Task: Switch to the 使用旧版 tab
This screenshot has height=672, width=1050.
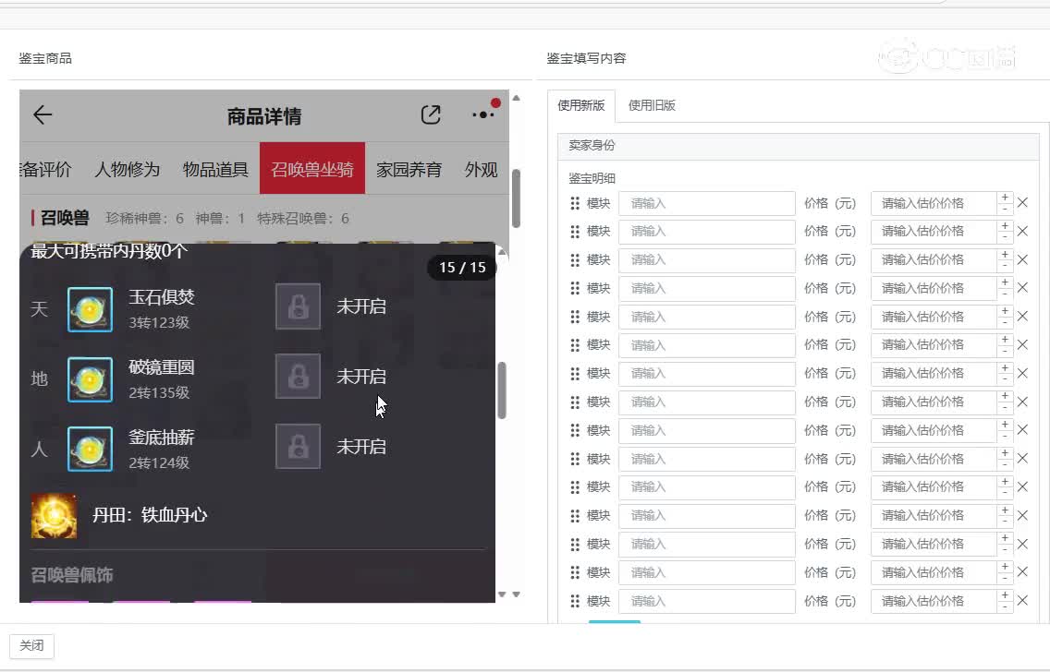Action: tap(652, 105)
